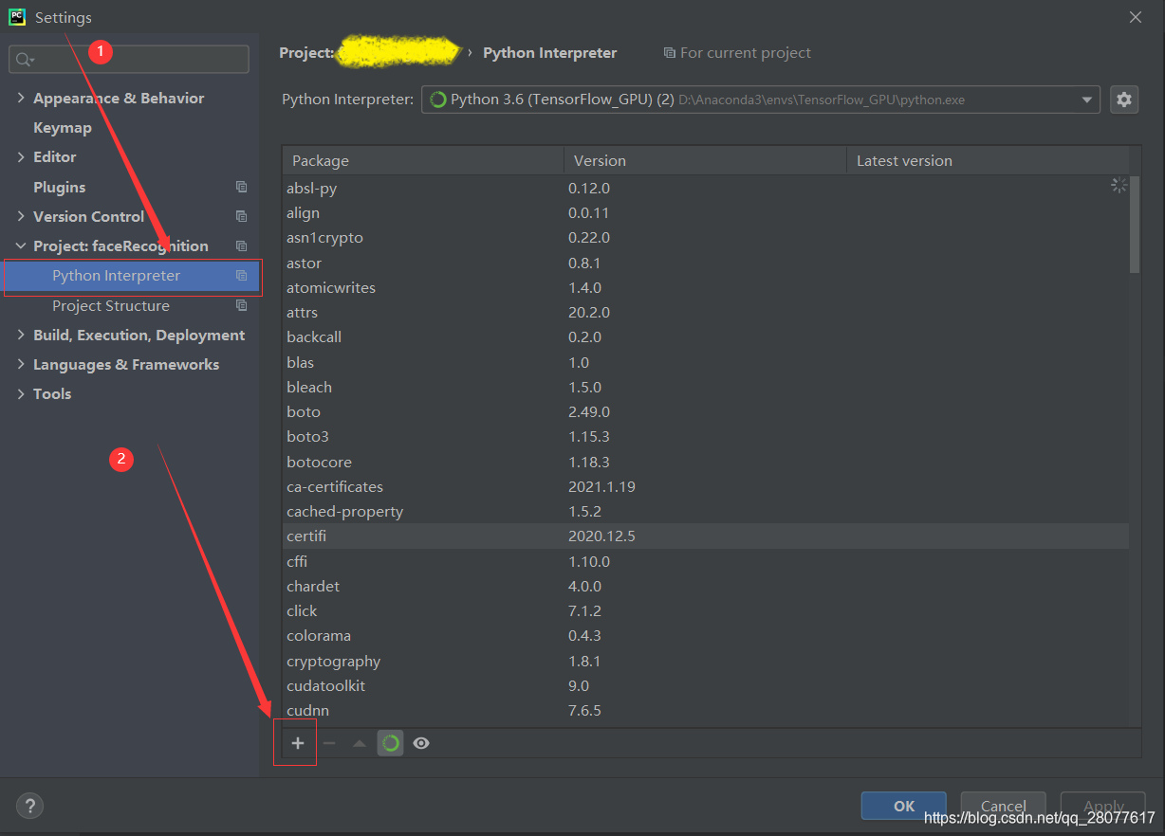Click the PyCharm logo in title bar
Image resolution: width=1165 pixels, height=836 pixels.
coord(17,16)
